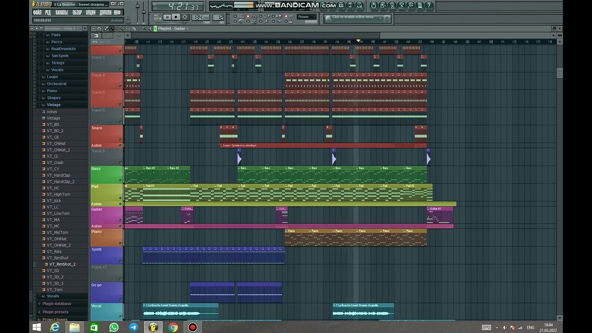
Task: Expand the Shapes folder in browser
Action: (53, 98)
